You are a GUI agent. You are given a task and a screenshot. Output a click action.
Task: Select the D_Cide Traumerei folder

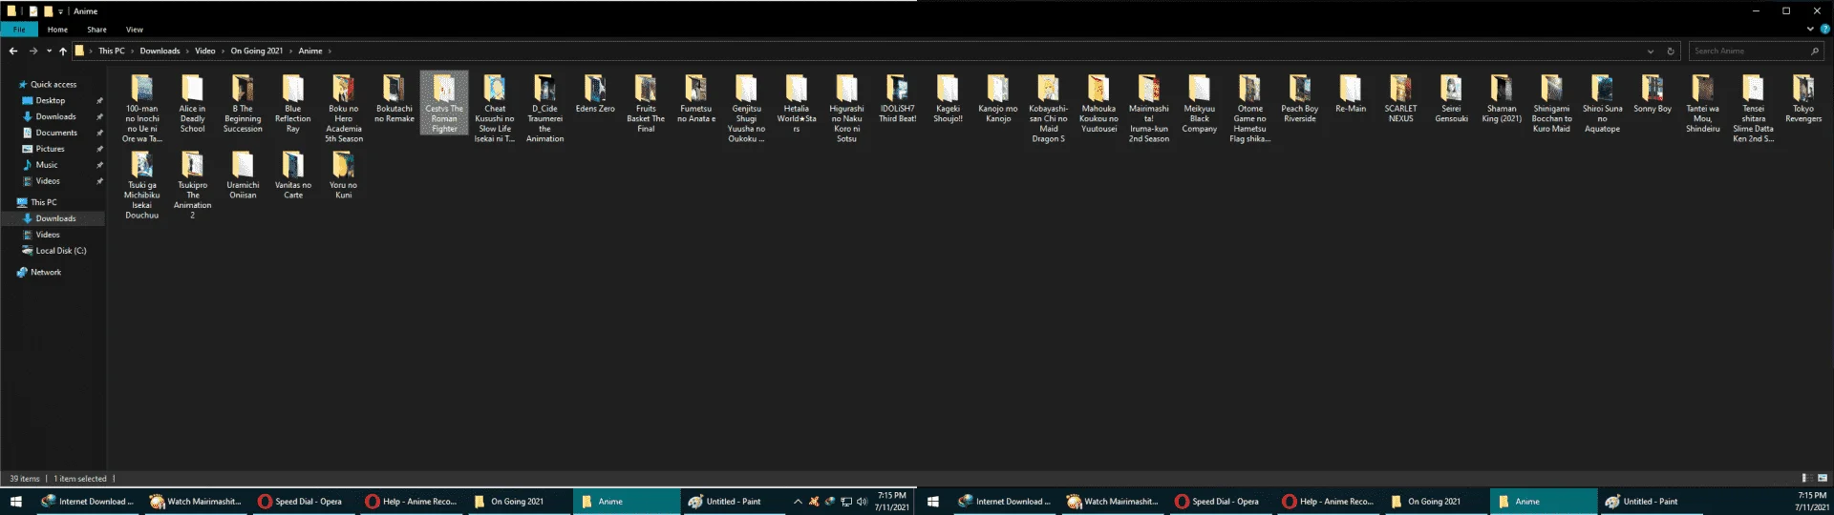[x=544, y=109]
